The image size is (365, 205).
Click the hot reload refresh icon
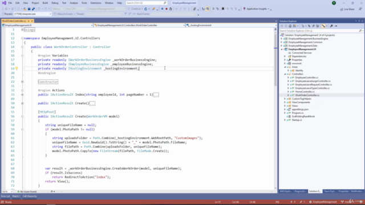click(146, 9)
